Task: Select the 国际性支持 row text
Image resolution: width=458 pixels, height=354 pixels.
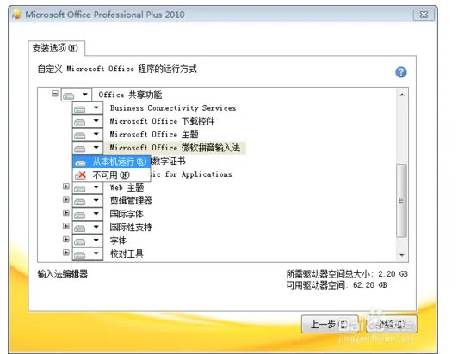Action: pos(131,227)
